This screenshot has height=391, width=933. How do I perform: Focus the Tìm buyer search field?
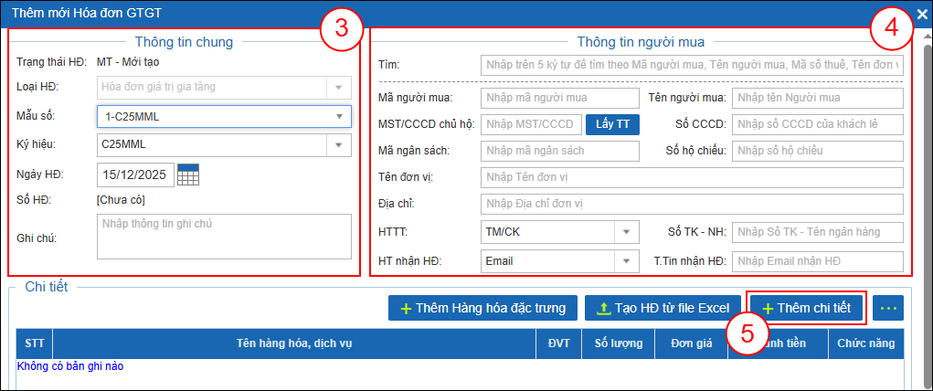point(691,65)
